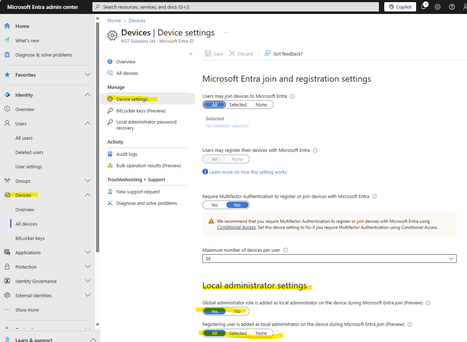467x342 pixels.
Task: Open Deleted users in sidebar
Action: click(x=29, y=152)
